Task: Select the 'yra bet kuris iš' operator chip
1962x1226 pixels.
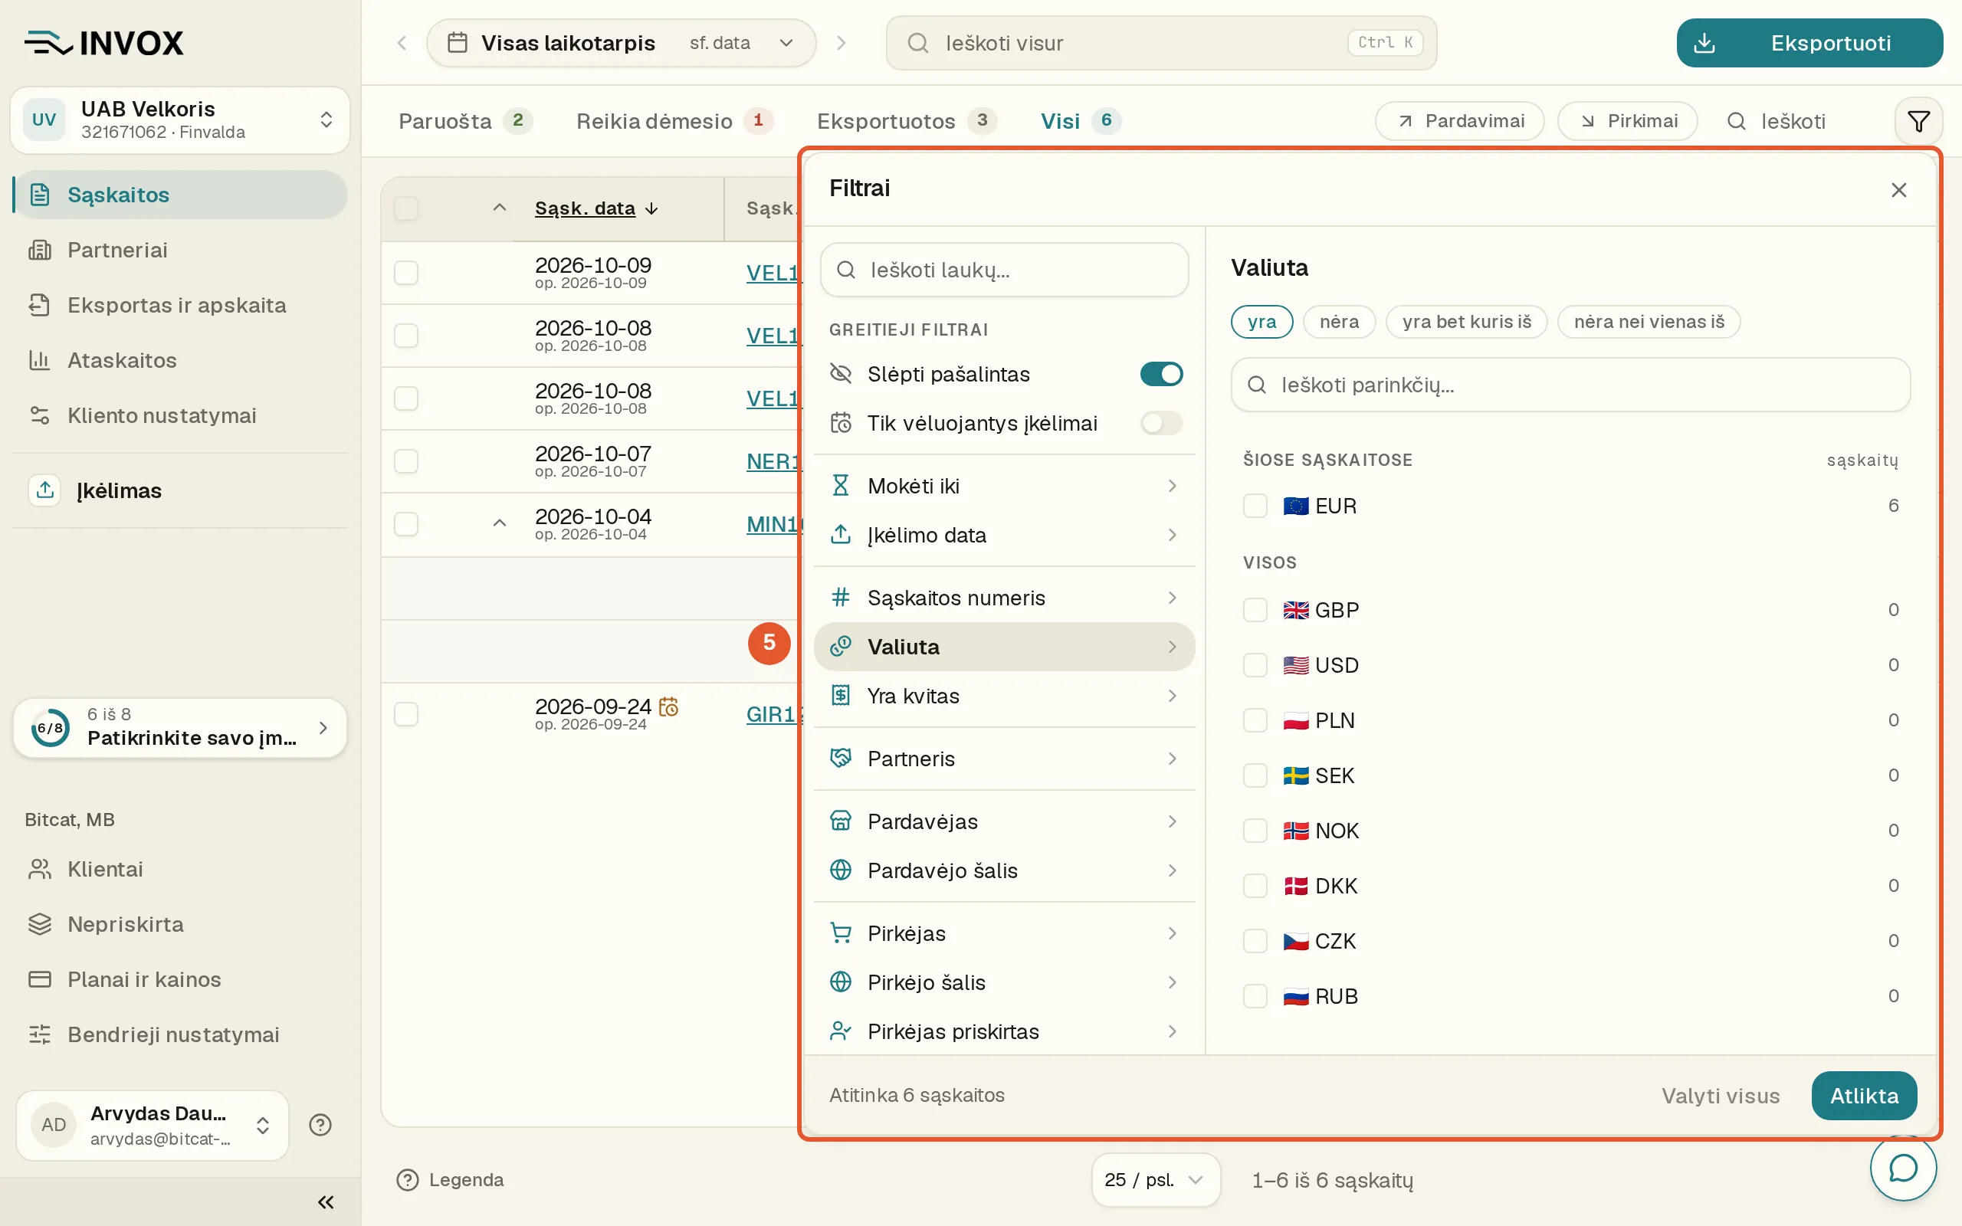Action: tap(1467, 322)
